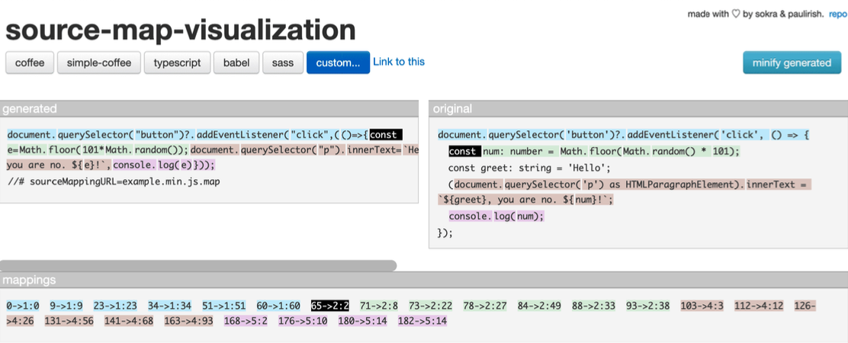The image size is (848, 343).
Task: Click 'floor(' in the generated code
Action: tap(66, 149)
